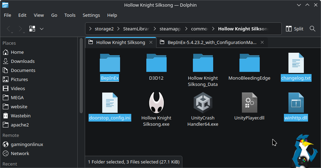Screen dimensions: 321x168
Task: Click the icons view mode button
Action: pyautogui.click(x=32, y=29)
